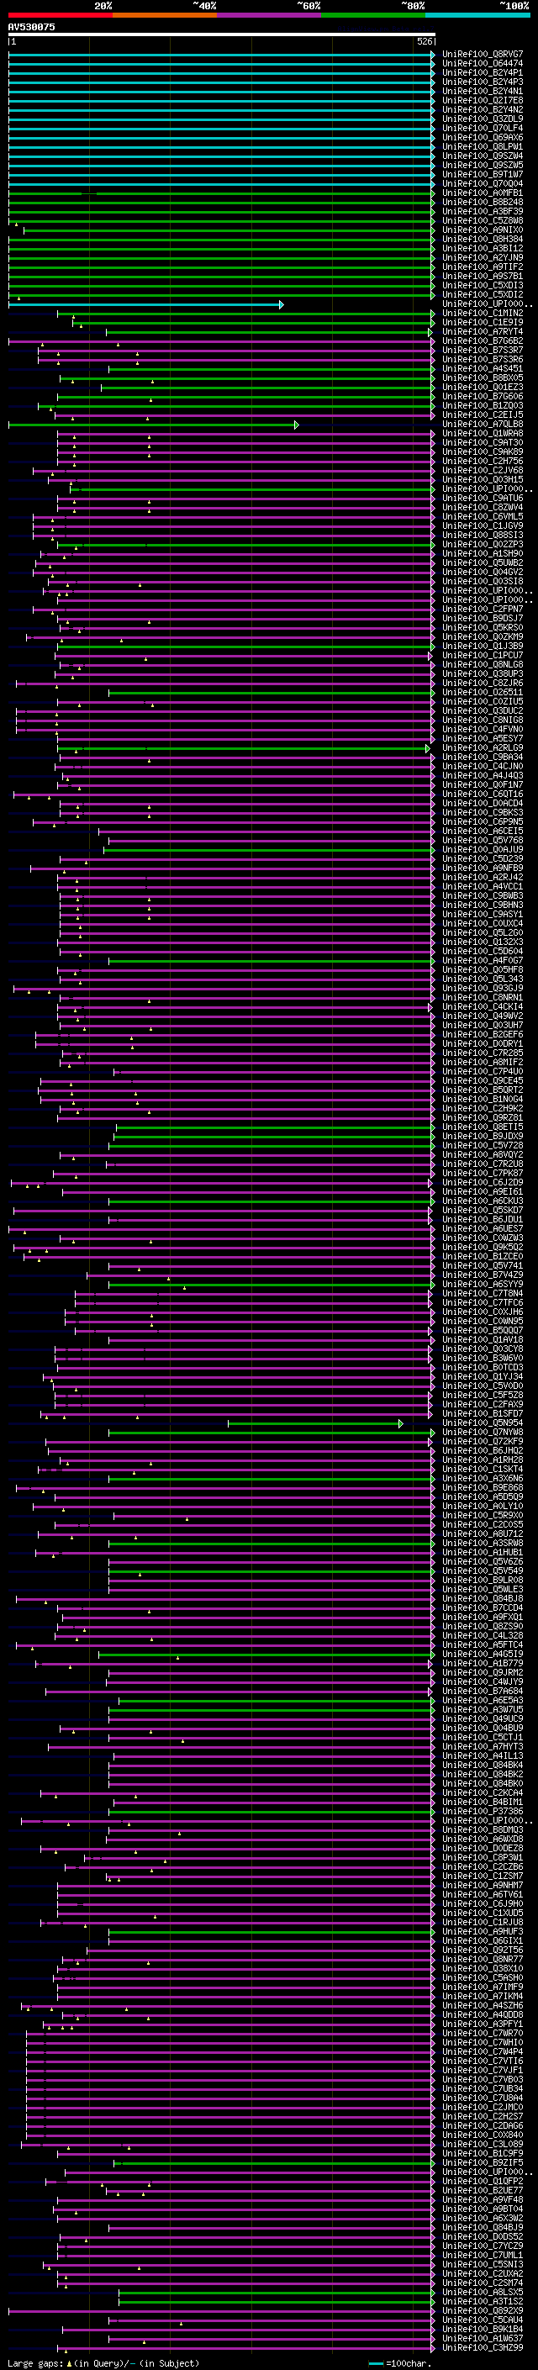This screenshot has width=538, height=2370.
Task: Choose hit UniRef100_C6QT16
Action: [x=483, y=794]
